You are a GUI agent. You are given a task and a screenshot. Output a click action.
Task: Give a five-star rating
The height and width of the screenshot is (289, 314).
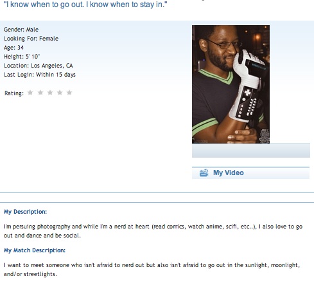69,93
